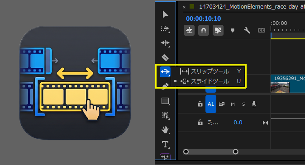
Task: Select the Rectangle tool
Action: tap(165, 101)
